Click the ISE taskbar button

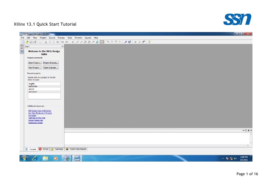pyautogui.click(x=77, y=158)
